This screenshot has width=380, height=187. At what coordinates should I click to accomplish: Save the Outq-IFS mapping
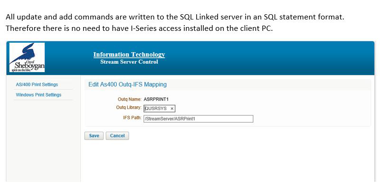coord(94,136)
